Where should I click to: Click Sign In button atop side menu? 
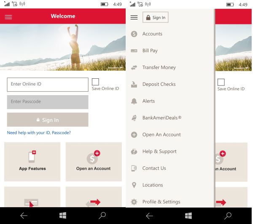click(x=156, y=17)
